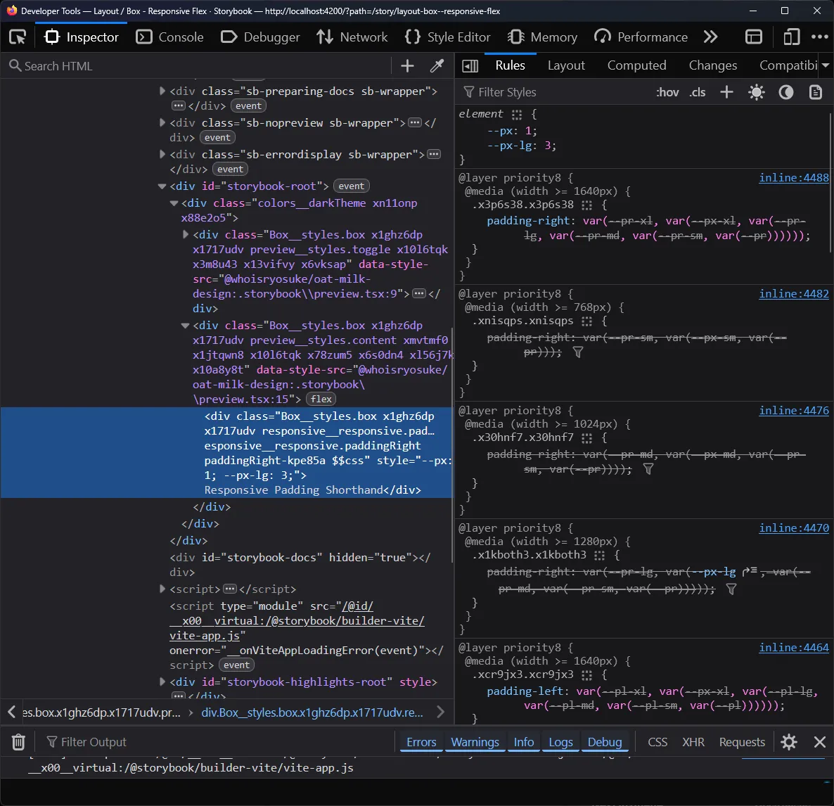Pick an element with the element picker tool
834x806 pixels.
click(17, 37)
